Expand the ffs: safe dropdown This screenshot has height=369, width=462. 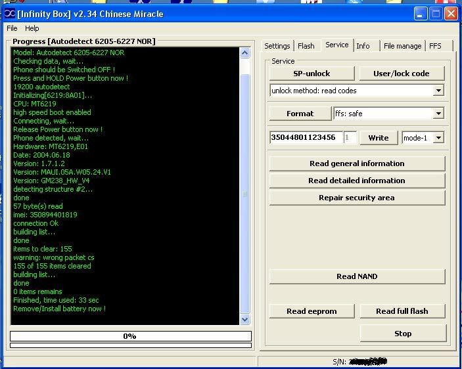(438, 114)
